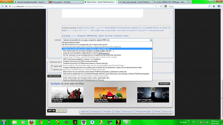Open the Crear un wiki footer link
The height and width of the screenshot is (125, 223).
click(x=167, y=112)
